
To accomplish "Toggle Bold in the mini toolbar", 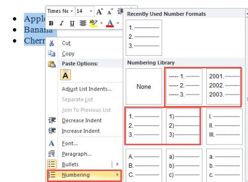I will coord(51,23).
